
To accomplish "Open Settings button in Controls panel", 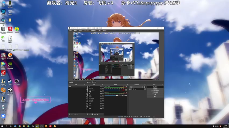I will [155, 95].
